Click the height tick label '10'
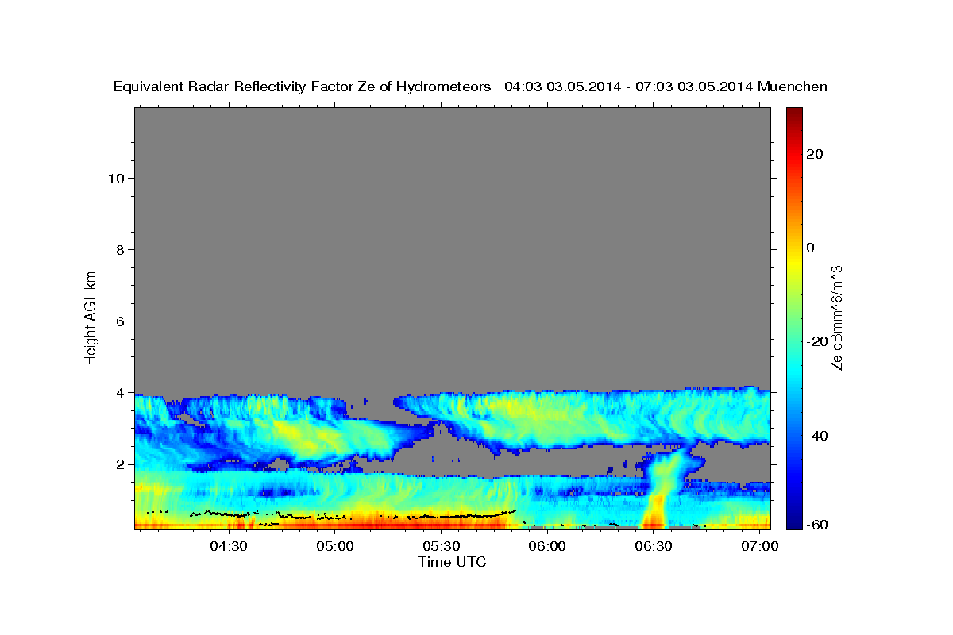Screen dimensions: 953x635 point(116,178)
